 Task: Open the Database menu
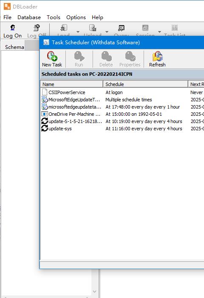(29, 17)
